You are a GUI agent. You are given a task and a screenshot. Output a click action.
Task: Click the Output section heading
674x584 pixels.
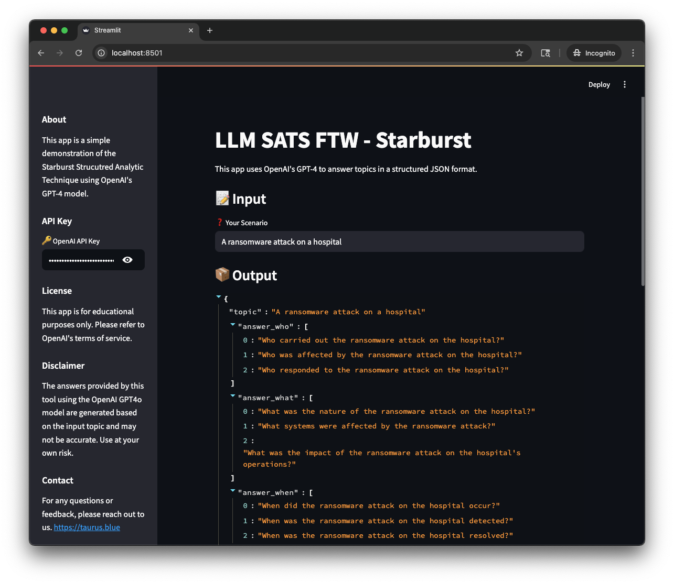pos(254,276)
